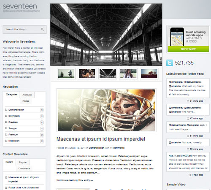Click the folder icon beside Freebies

click(6, 122)
